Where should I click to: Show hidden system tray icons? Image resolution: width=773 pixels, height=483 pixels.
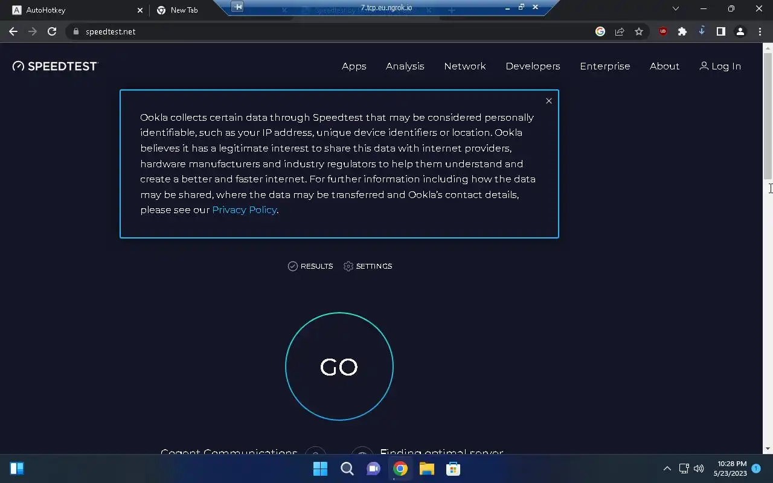[x=667, y=469]
